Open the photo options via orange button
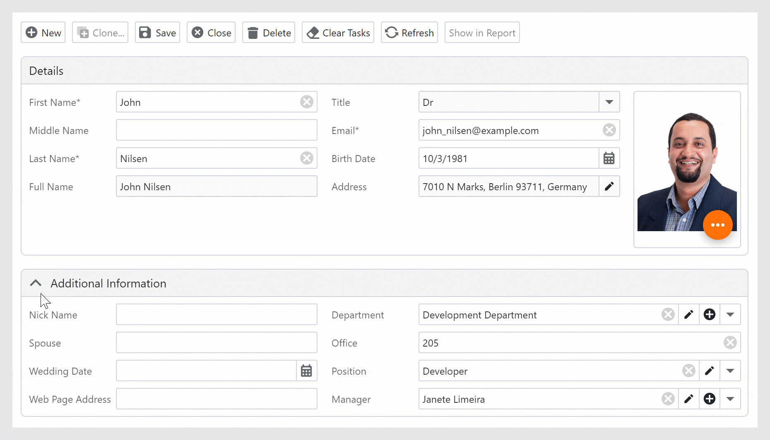The width and height of the screenshot is (770, 440). coord(718,225)
